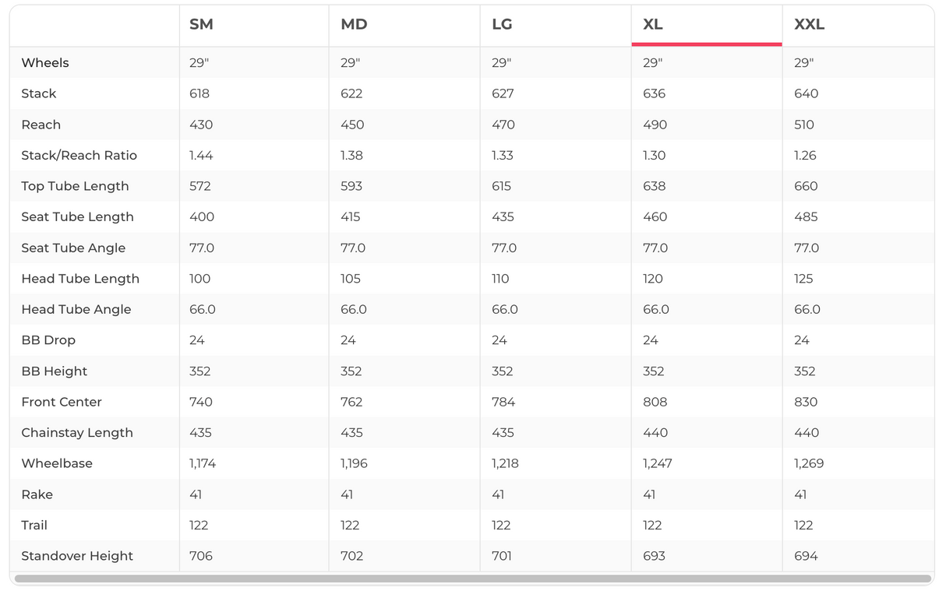Select the Seat Tube Angle row label
The image size is (946, 598).
(x=73, y=248)
